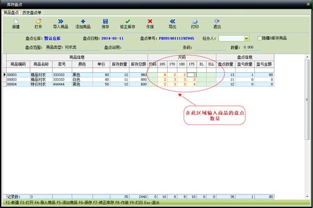
Task: Switch to the 历史盘点单 tab
Action: pyautogui.click(x=32, y=12)
